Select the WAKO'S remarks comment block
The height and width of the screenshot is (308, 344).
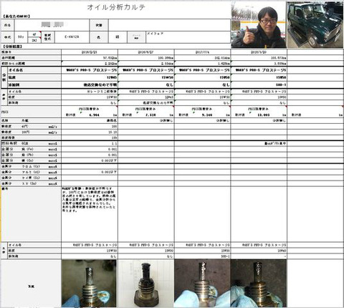(x=90, y=200)
